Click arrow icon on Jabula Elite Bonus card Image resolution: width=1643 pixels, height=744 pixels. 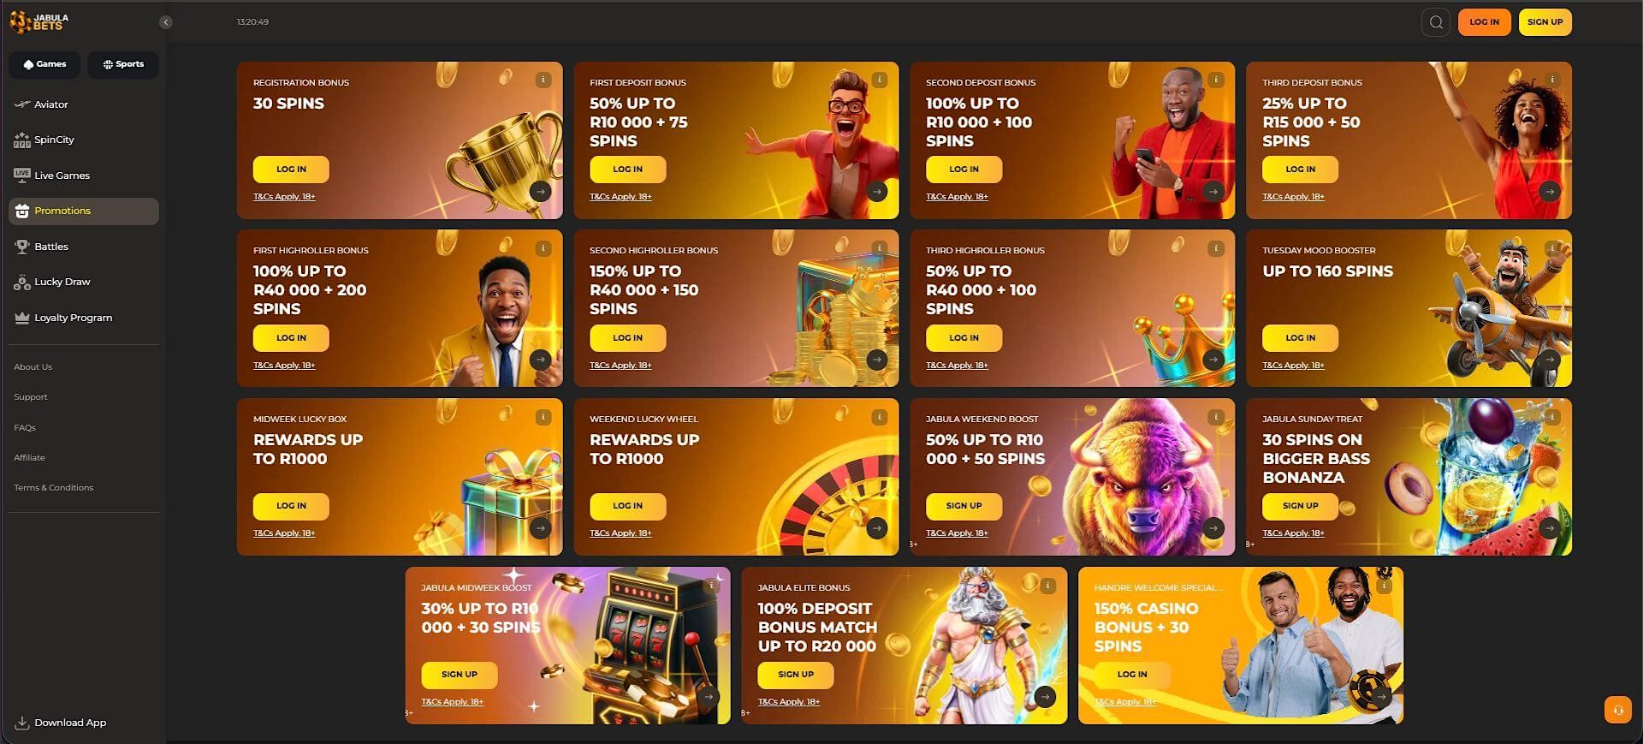[1045, 697]
